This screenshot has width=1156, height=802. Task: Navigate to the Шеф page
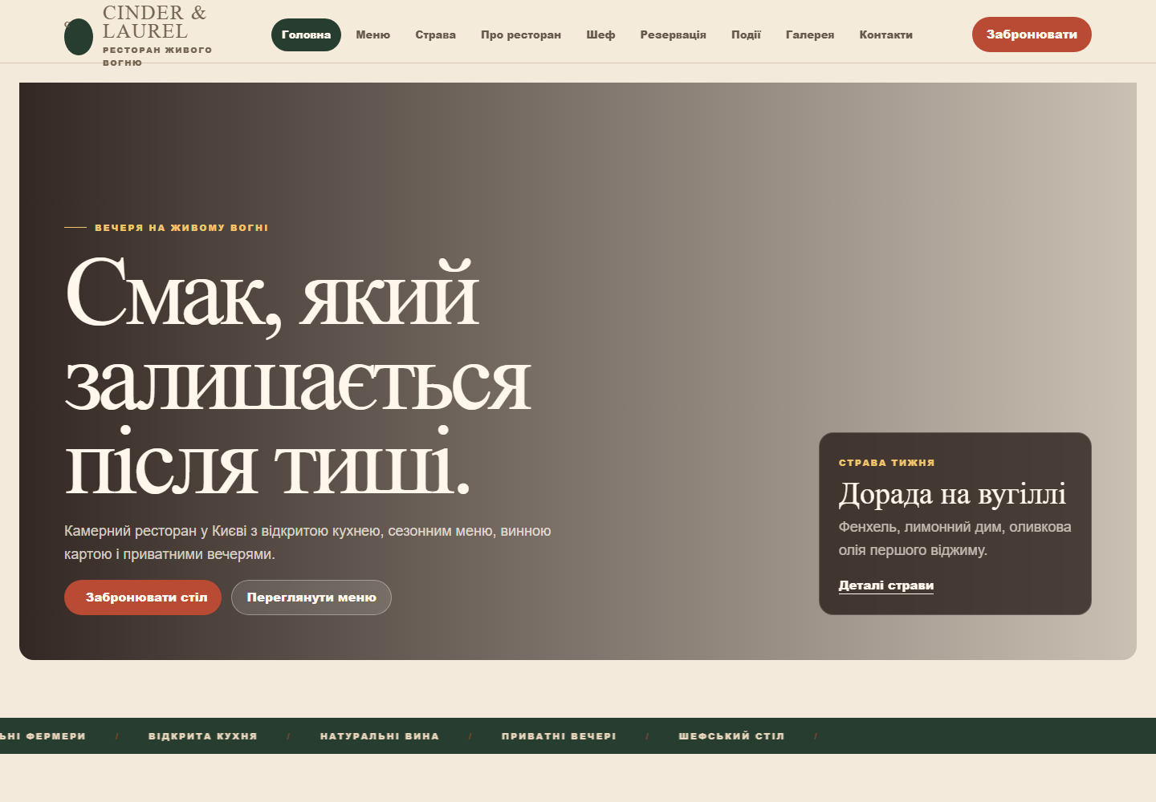pyautogui.click(x=600, y=34)
